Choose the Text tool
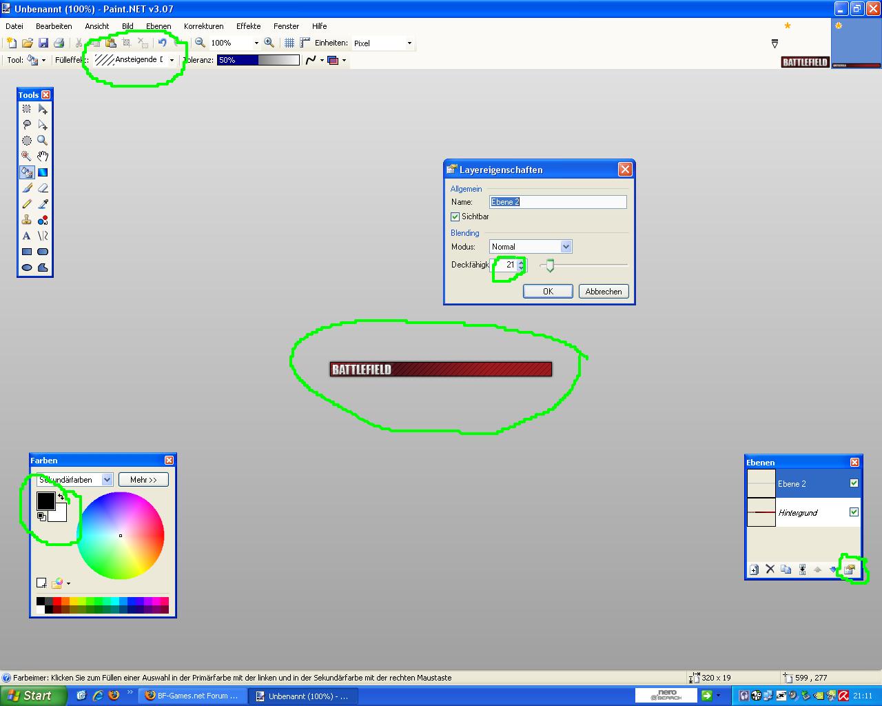This screenshot has height=706, width=882. [x=27, y=236]
